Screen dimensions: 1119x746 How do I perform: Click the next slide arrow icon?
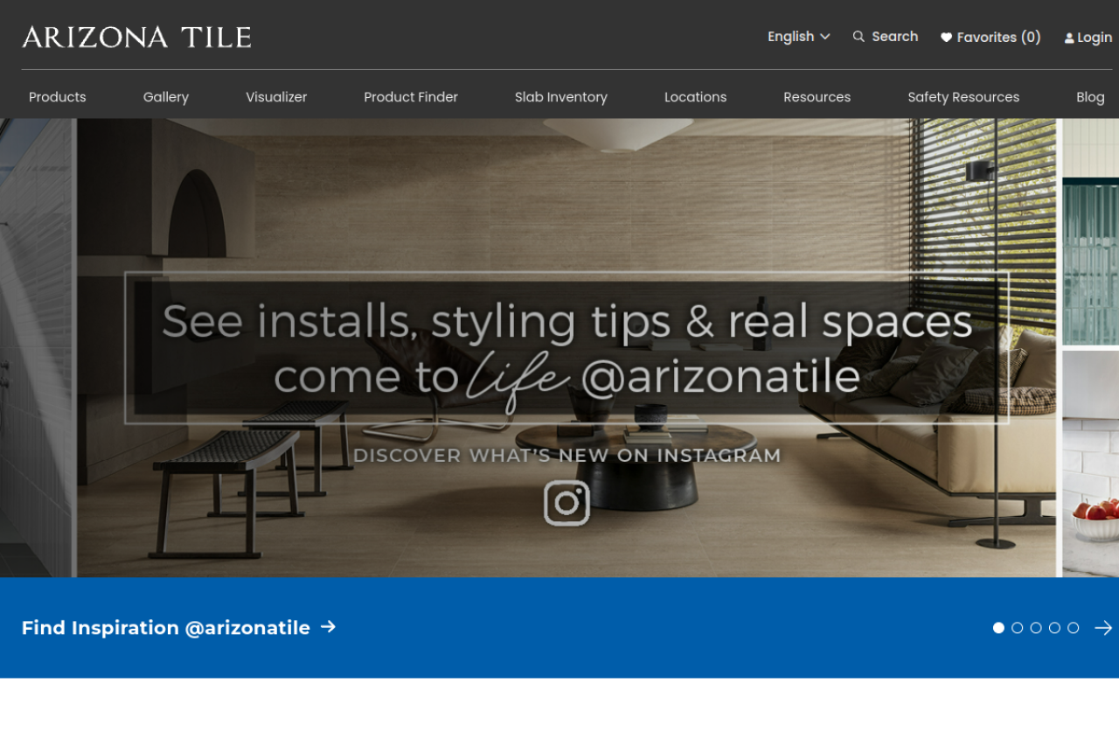[1103, 628]
